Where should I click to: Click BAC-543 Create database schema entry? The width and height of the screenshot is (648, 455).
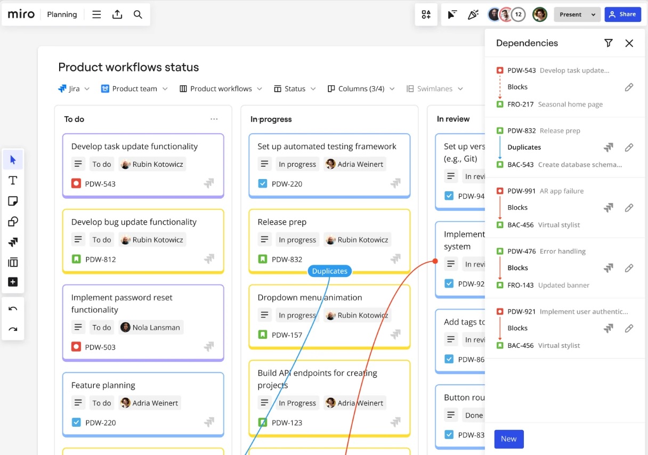559,165
